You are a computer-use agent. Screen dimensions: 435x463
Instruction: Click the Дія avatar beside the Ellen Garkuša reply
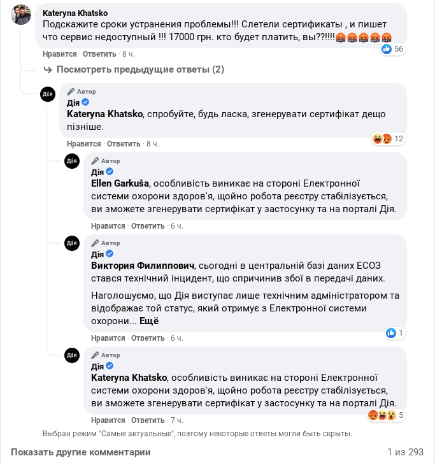click(x=72, y=161)
